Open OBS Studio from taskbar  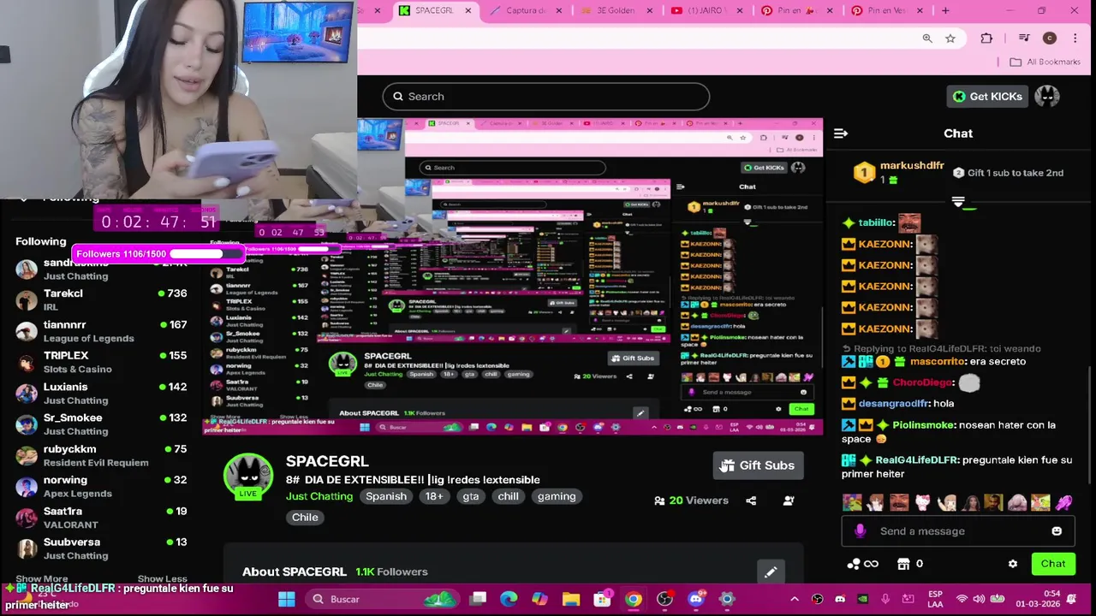tap(664, 600)
